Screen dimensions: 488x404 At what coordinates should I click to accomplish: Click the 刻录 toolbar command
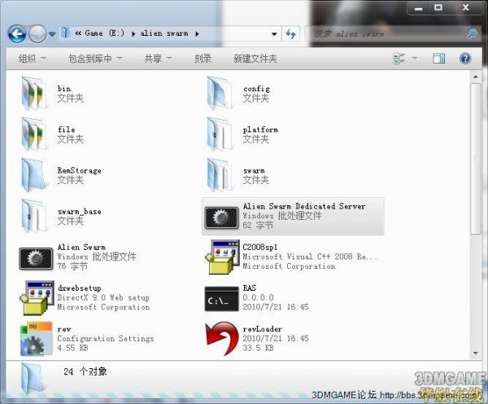[x=203, y=59]
